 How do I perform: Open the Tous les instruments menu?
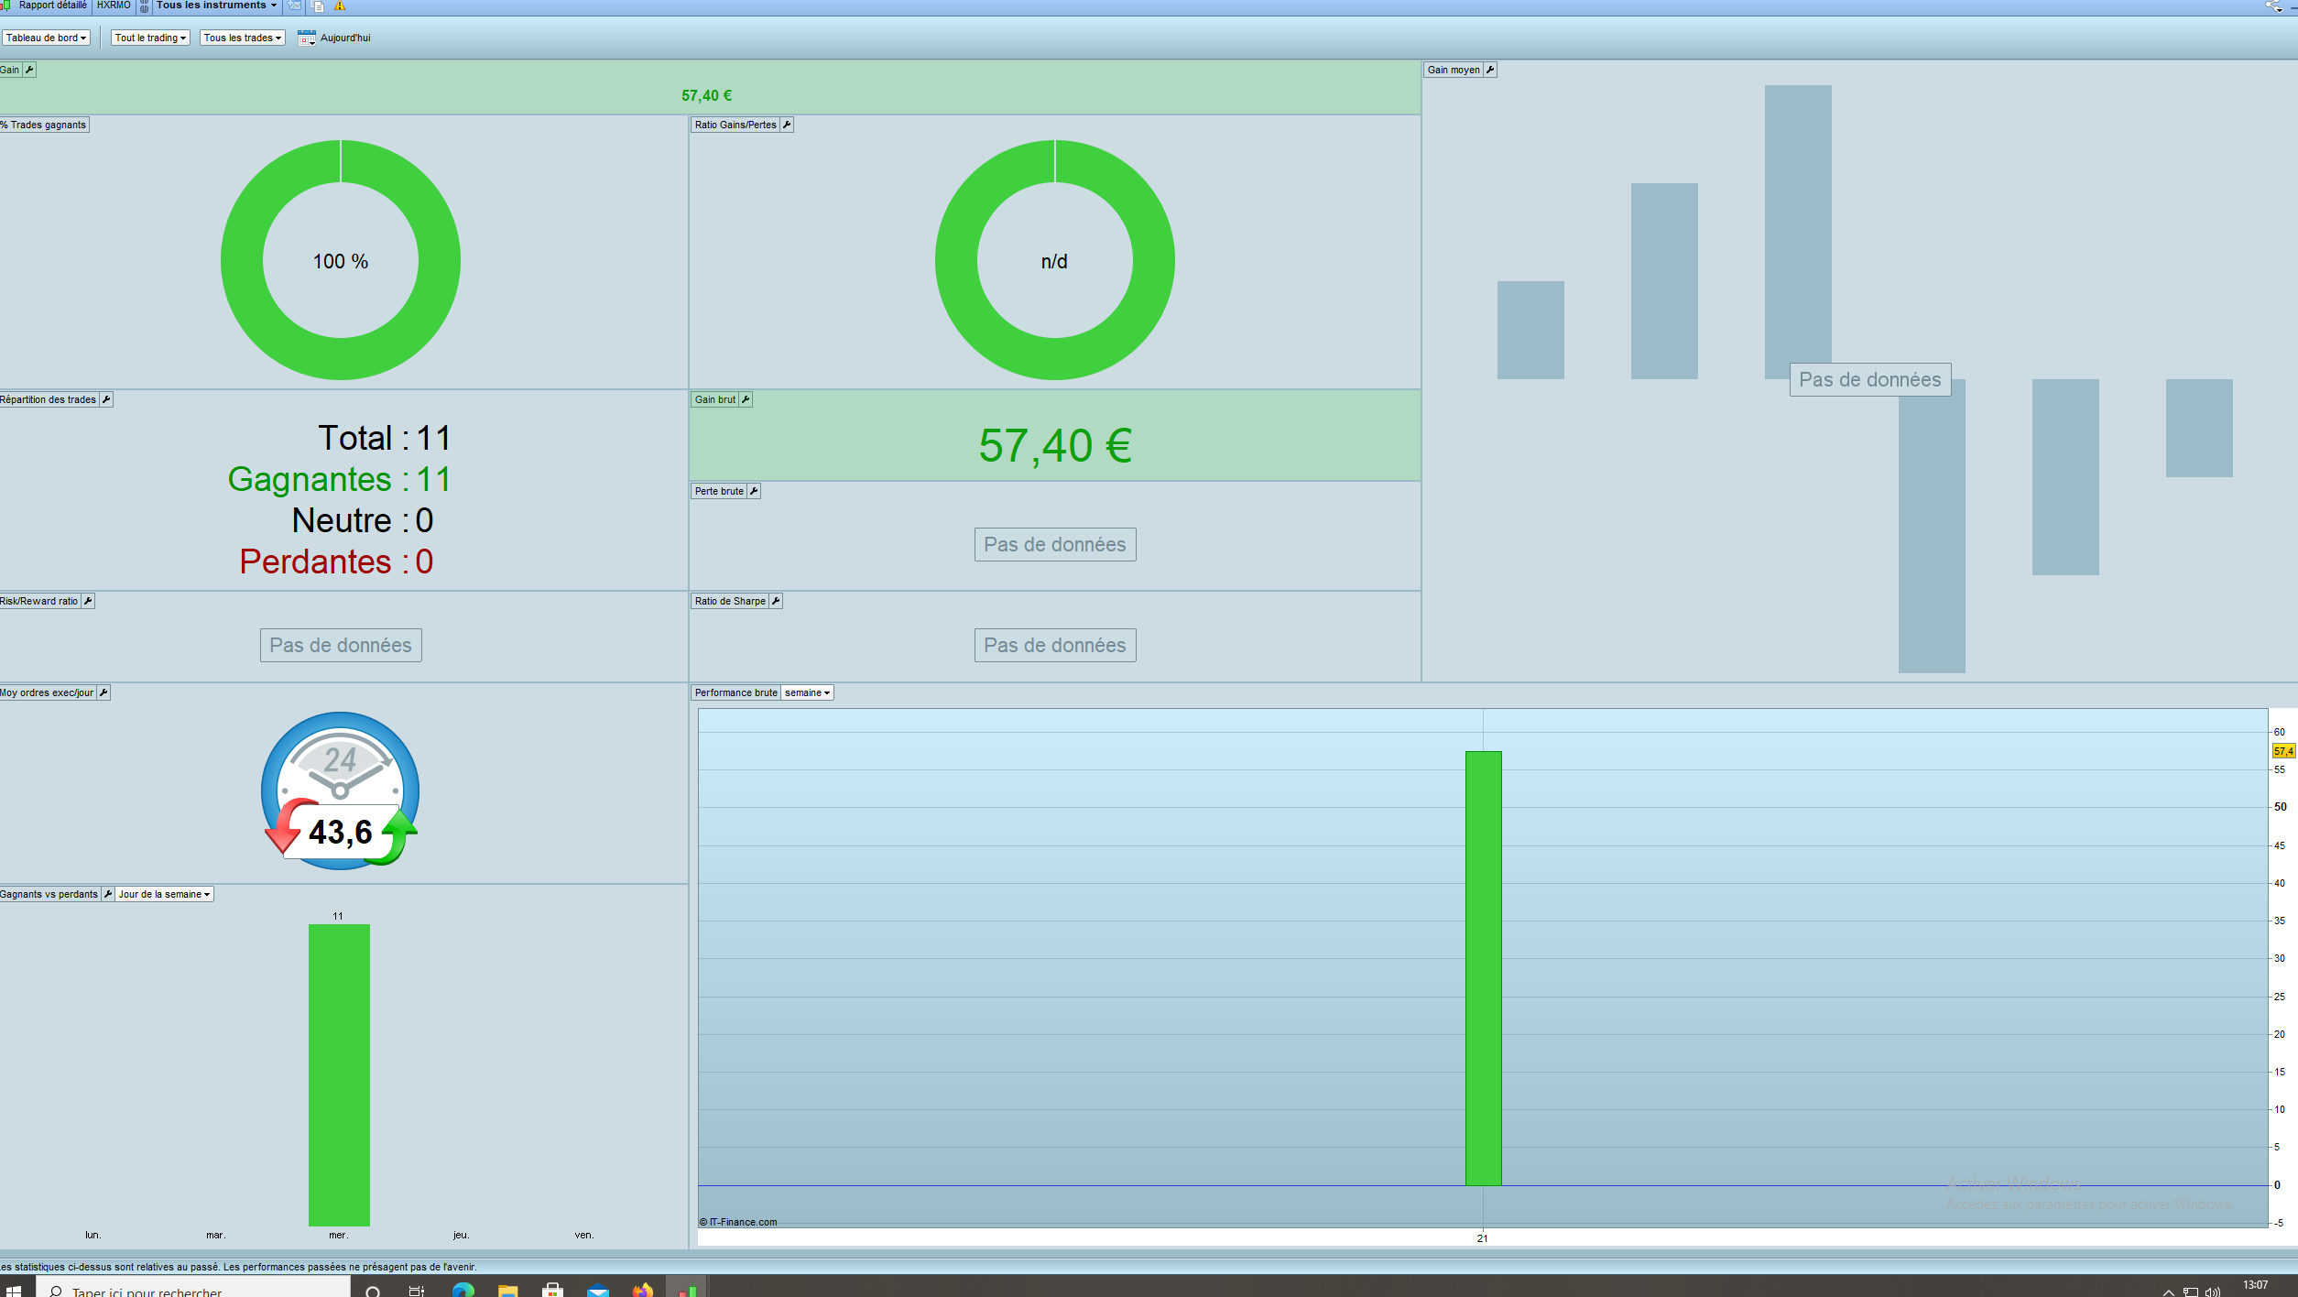tap(216, 6)
